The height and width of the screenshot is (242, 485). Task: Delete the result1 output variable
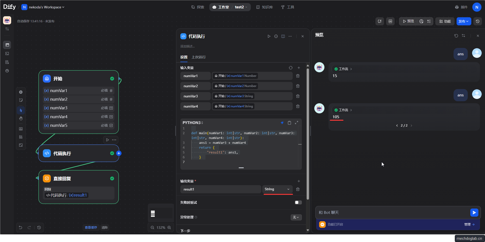(298, 189)
